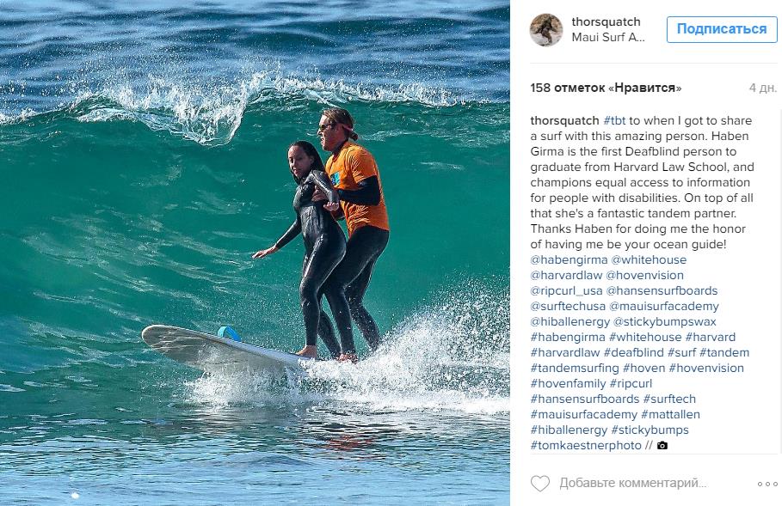Open the @stickybumpswax mention
782x506 pixels.
point(664,321)
